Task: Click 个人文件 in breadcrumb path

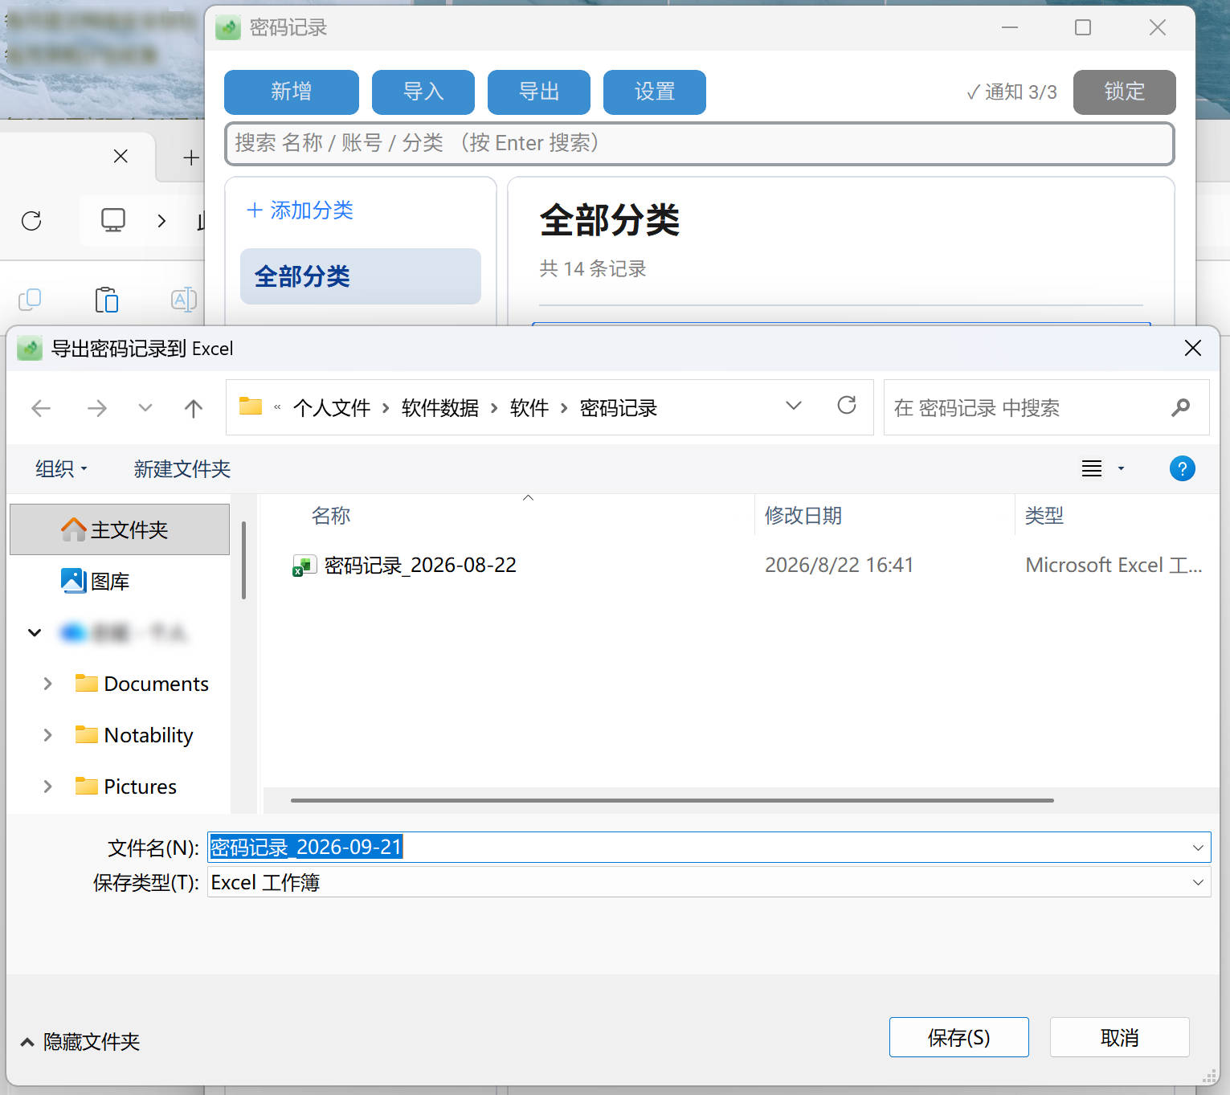Action: 332,408
